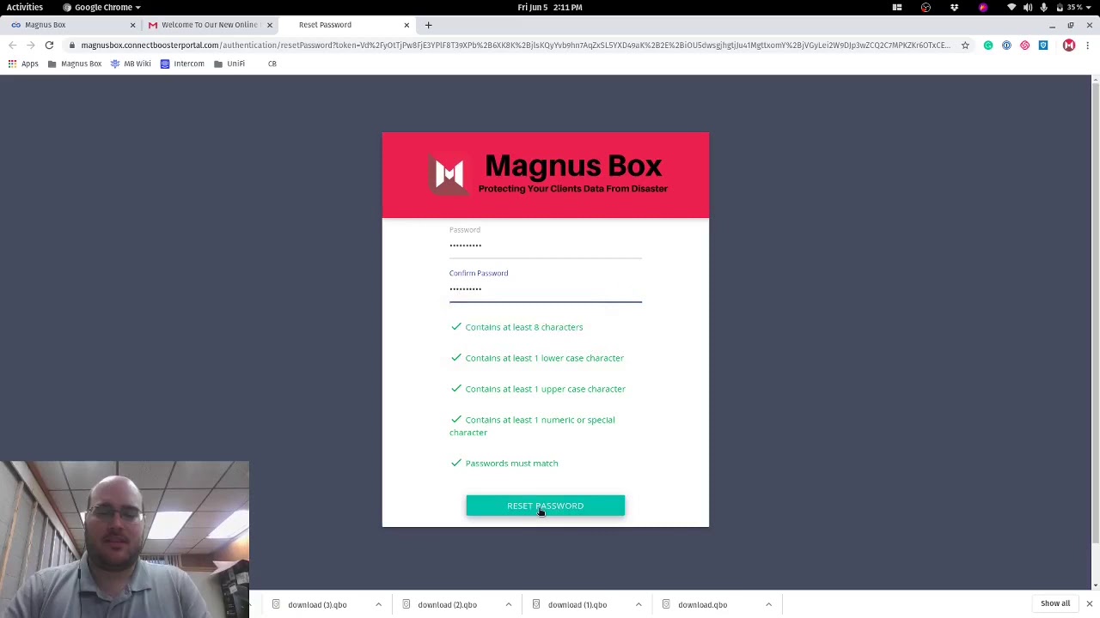The height and width of the screenshot is (618, 1100).
Task: Click the webcam overlay thumbnail
Action: (125, 539)
